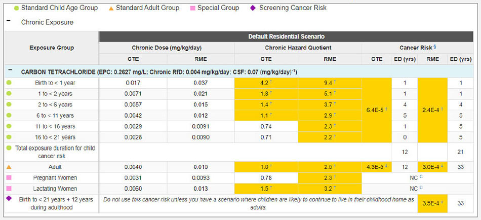Click the purple diamond in the Screening Cancer legend
Screen dimensions: 481x220
(x=253, y=8)
